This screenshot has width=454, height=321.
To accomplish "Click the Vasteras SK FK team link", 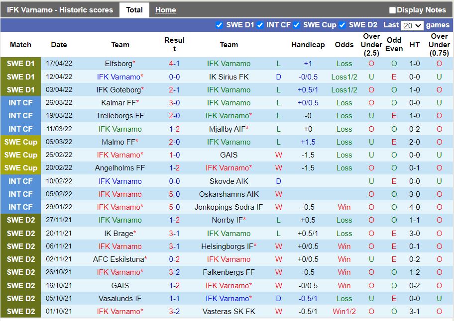I will click(228, 312).
